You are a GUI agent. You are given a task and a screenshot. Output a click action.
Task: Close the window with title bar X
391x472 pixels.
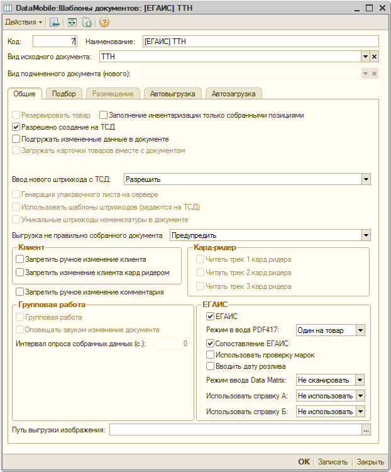[382, 8]
